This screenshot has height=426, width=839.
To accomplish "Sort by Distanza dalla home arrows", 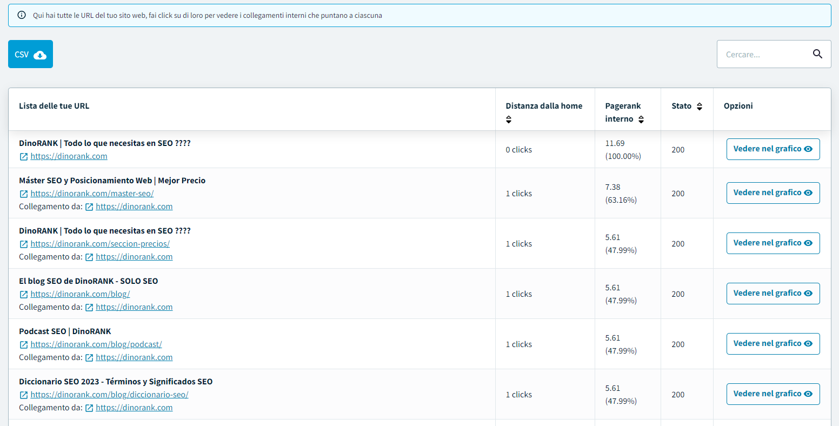I will pos(509,119).
